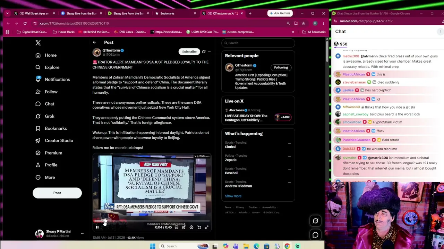This screenshot has width=444, height=249.
Task: Pop out video picture-in-picture
Action: [x=199, y=227]
